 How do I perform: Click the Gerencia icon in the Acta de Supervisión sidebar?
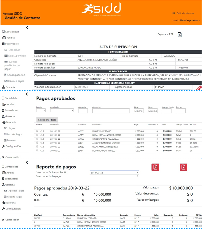(x=3, y=87)
